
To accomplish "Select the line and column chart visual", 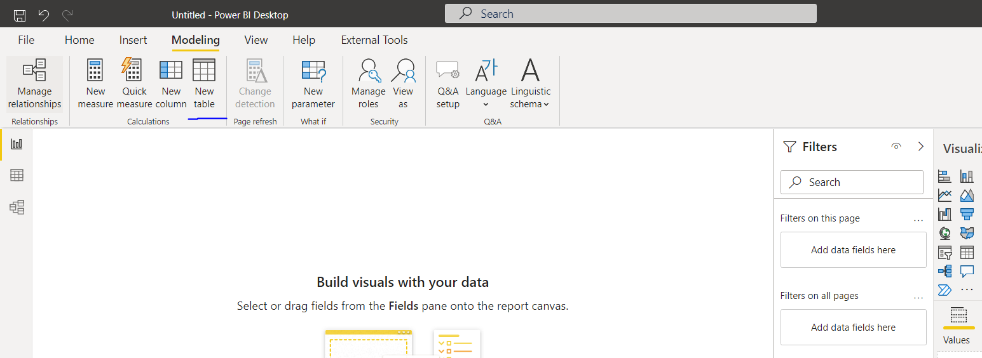I will 944,215.
